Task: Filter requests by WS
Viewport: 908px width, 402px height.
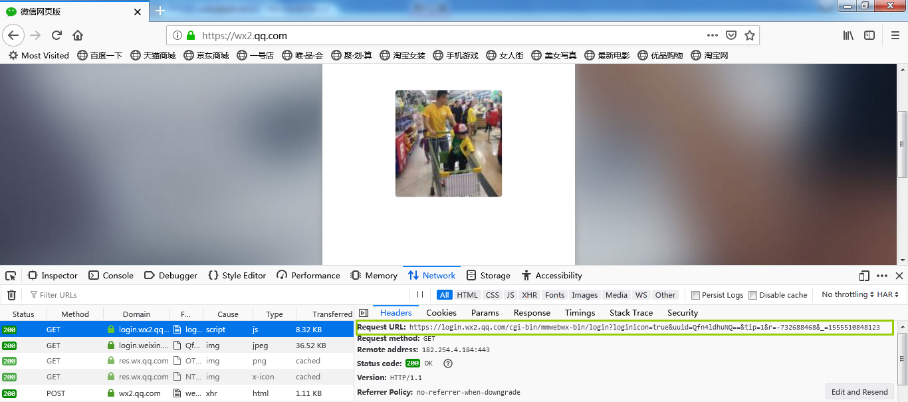Action: tap(641, 295)
